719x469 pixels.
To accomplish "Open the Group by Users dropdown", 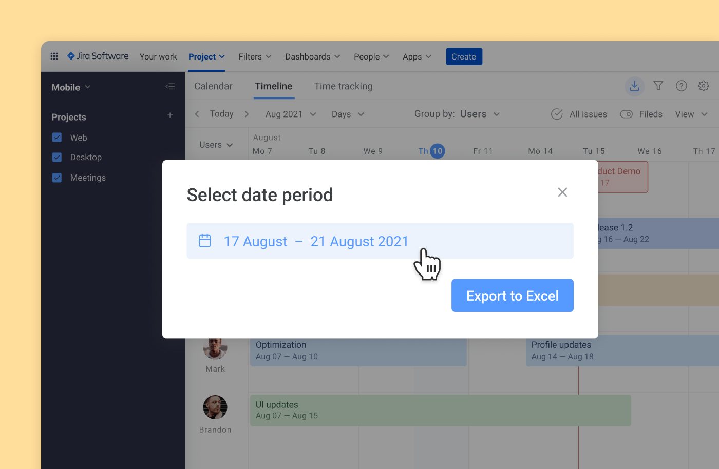I will click(479, 114).
